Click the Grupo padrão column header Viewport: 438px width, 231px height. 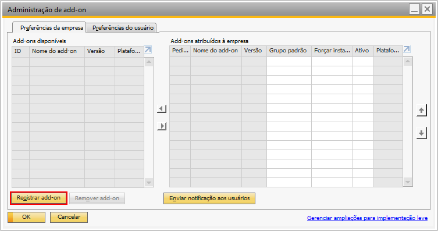[289, 51]
